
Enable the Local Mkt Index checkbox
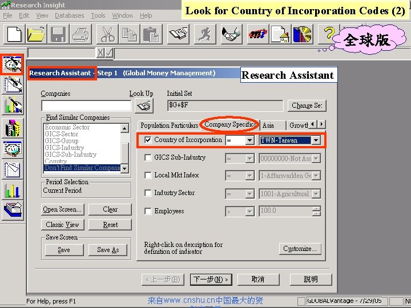148,175
